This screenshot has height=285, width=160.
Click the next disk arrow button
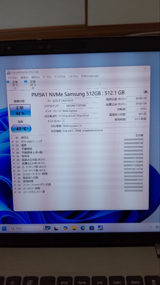(x=146, y=91)
